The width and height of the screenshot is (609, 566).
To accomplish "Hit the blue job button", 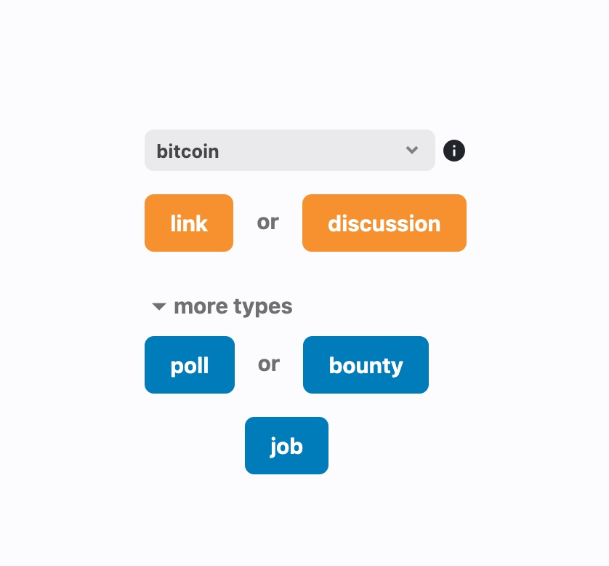I will tap(286, 446).
